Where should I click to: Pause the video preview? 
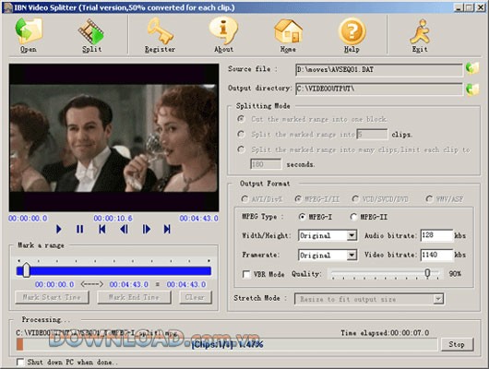click(80, 230)
